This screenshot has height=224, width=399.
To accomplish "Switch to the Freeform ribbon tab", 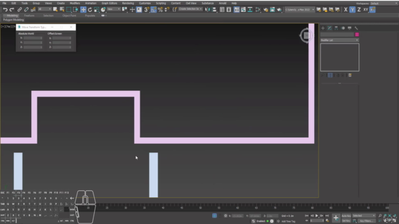I will coord(29,16).
